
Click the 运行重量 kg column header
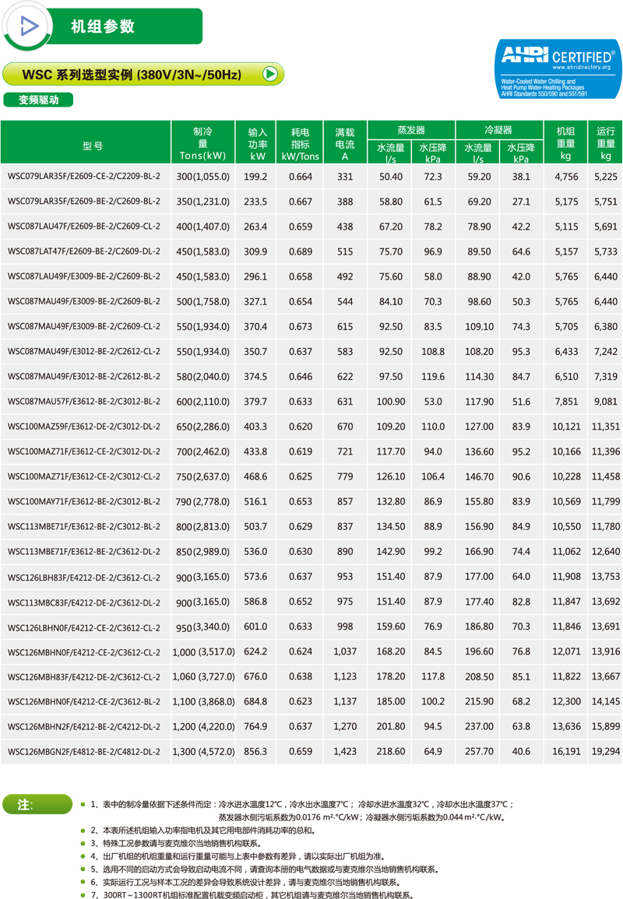click(x=605, y=144)
